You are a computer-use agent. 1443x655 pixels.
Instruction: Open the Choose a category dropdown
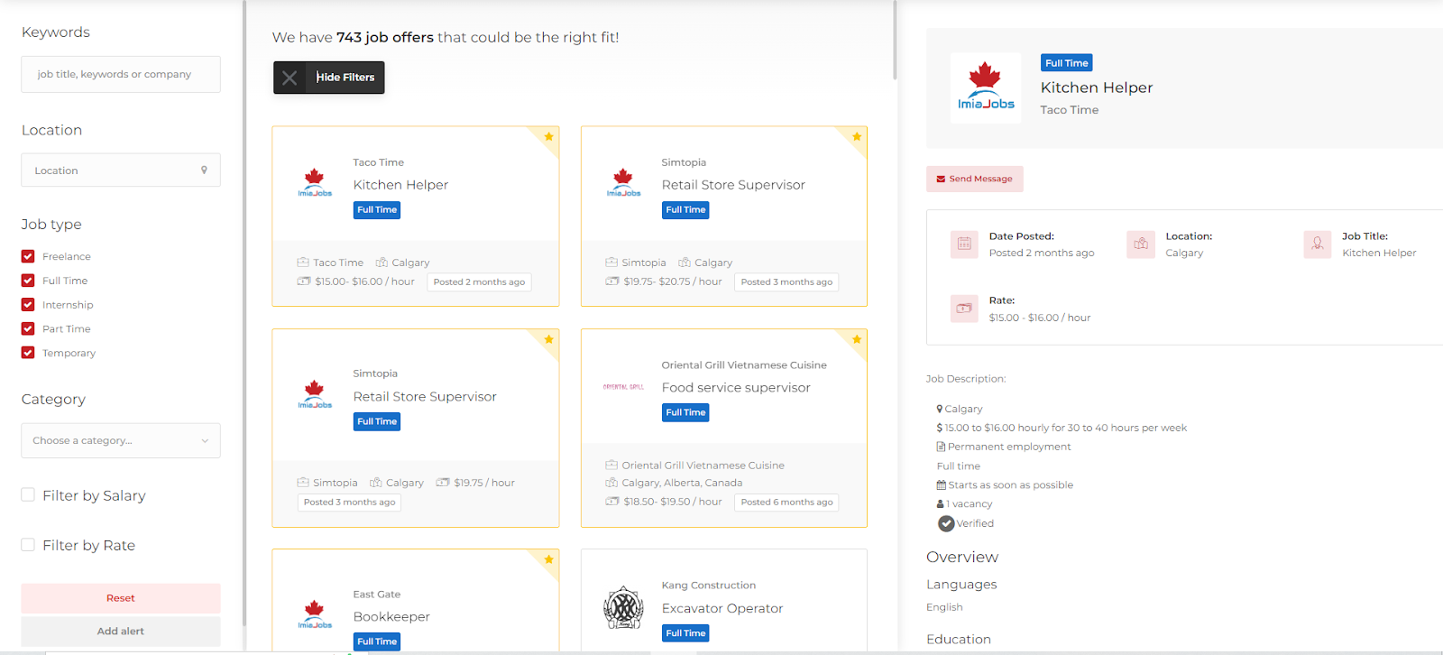(x=121, y=440)
